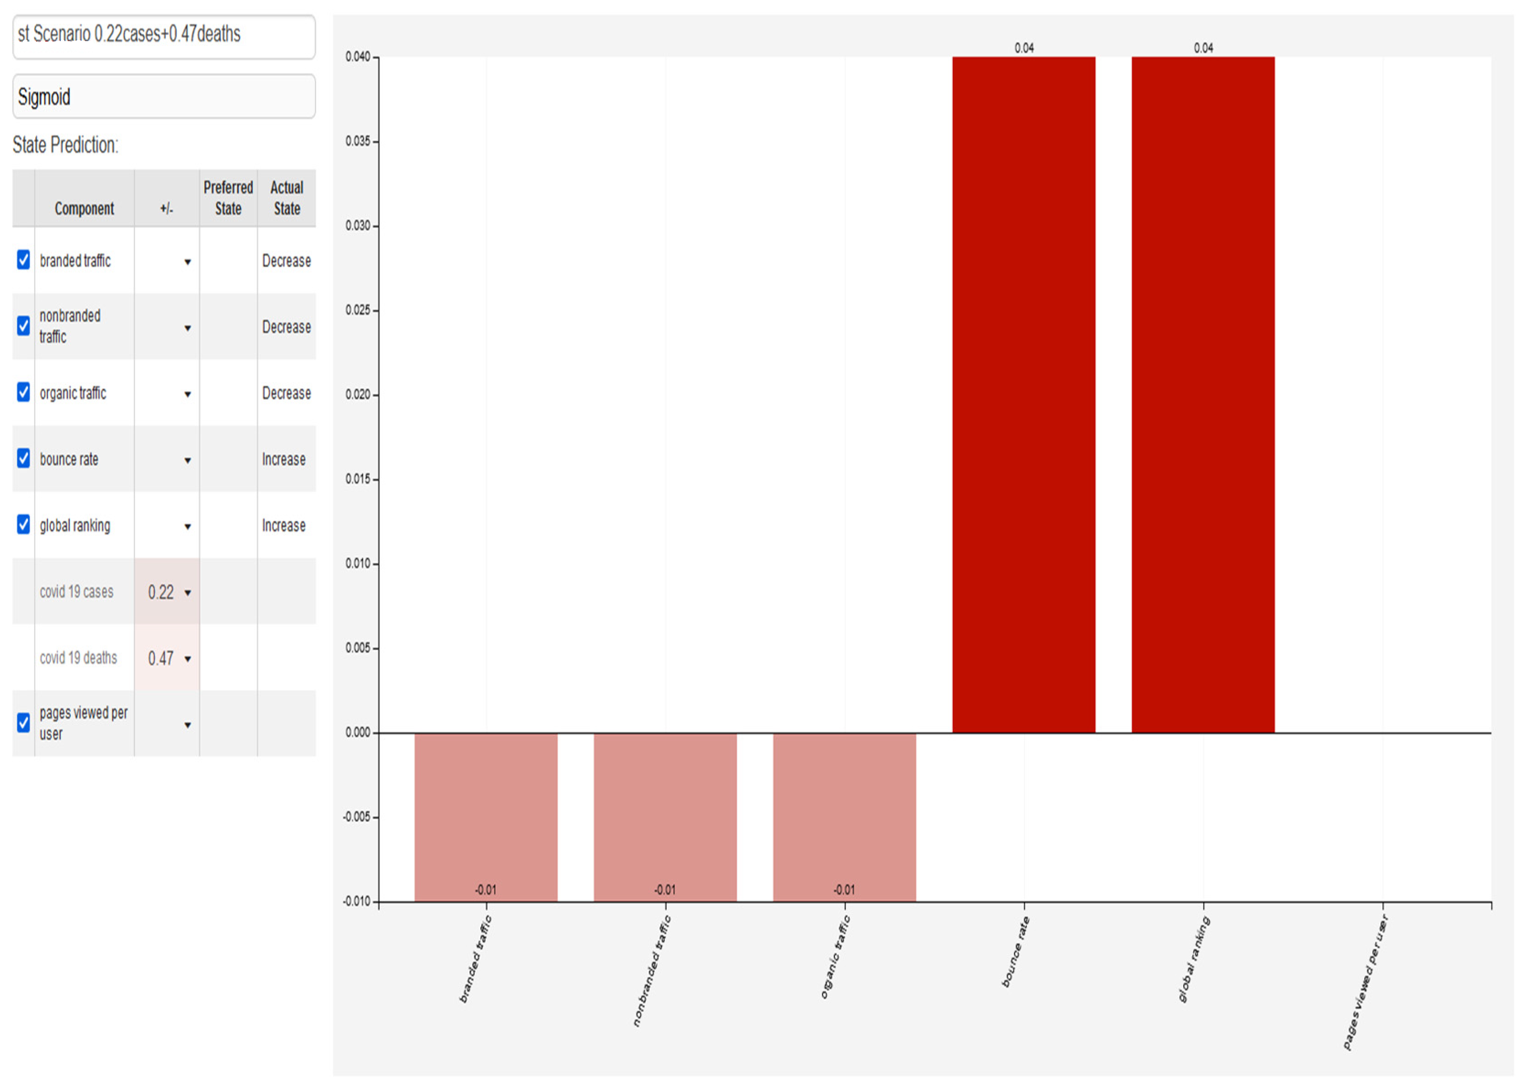The image size is (1524, 1090).
Task: Click the global ranking bar in chart
Action: (x=1202, y=395)
